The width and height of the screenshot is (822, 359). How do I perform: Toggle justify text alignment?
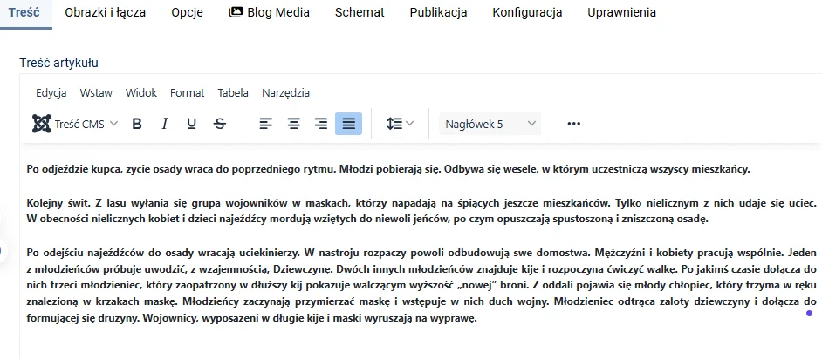(348, 124)
